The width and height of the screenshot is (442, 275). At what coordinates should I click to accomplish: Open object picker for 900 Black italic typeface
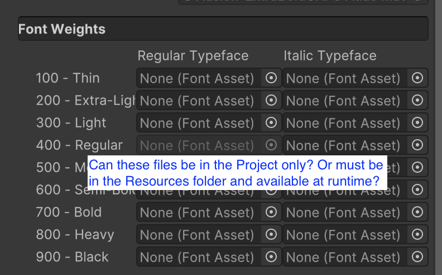[417, 257]
